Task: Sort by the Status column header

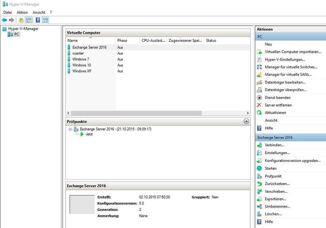Action: click(227, 40)
